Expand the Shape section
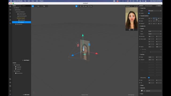 (x=139, y=85)
